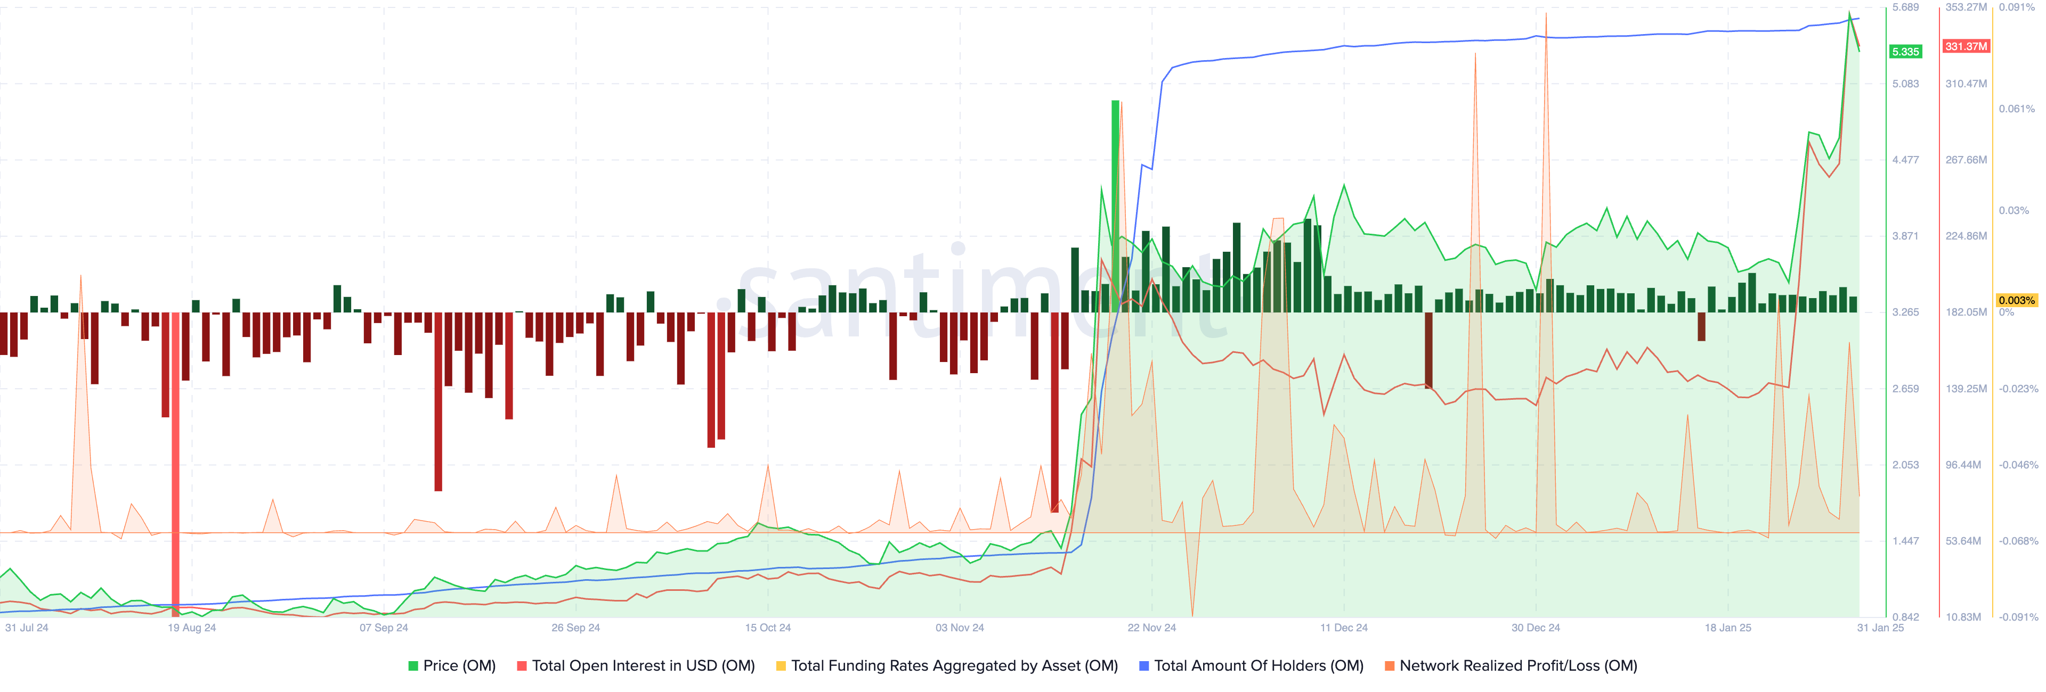Image resolution: width=2046 pixels, height=692 pixels.
Task: Select the 22 Nov 24 date label
Action: point(1151,628)
